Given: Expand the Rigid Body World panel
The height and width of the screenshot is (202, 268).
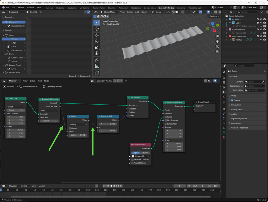Looking at the screenshot, I should coord(239,119).
